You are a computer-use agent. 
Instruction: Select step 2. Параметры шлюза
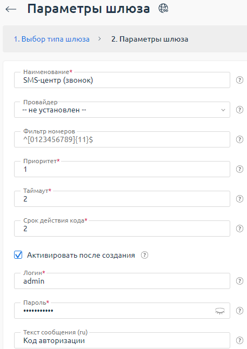(150, 39)
